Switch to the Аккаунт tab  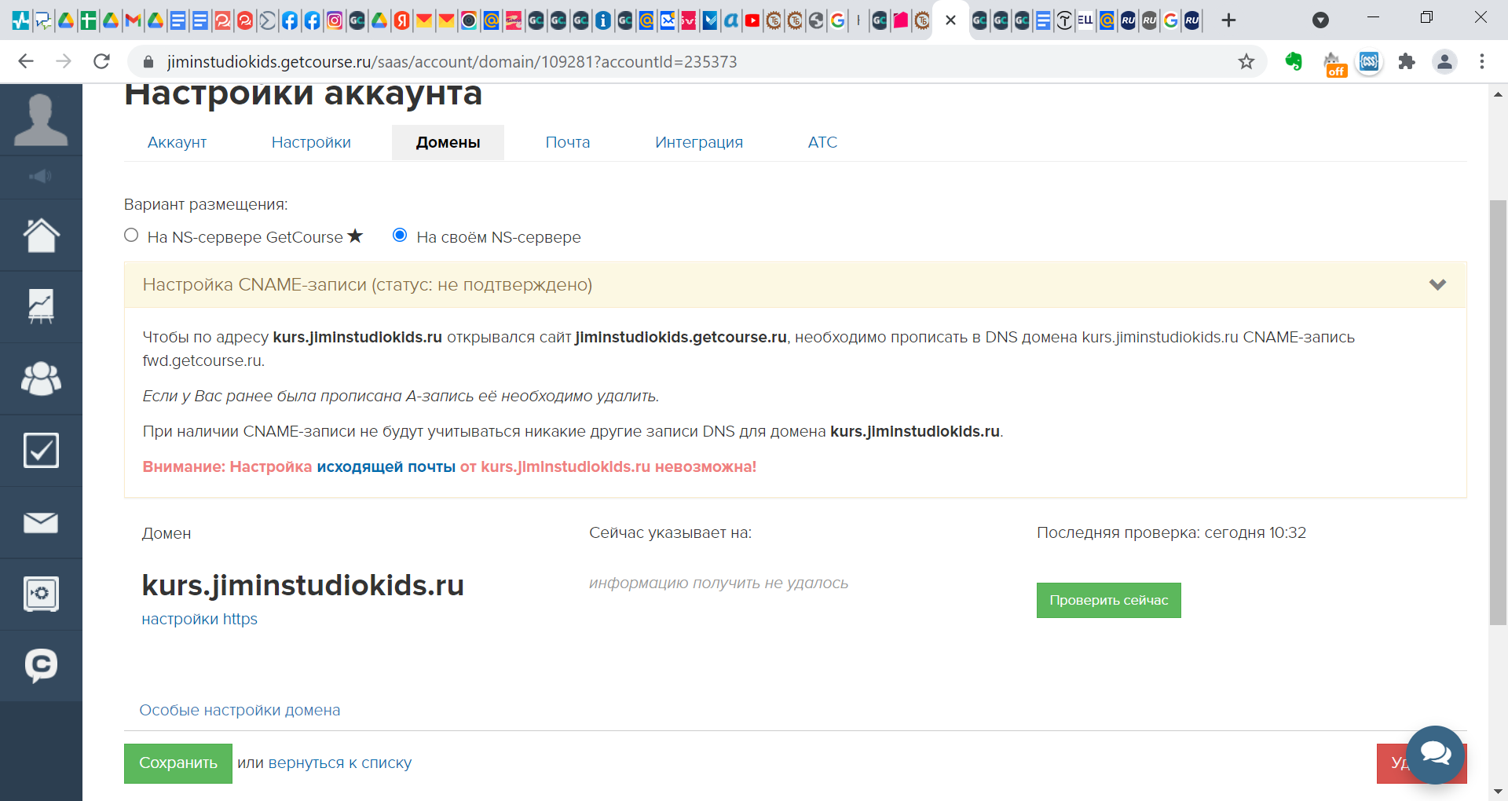[x=177, y=142]
